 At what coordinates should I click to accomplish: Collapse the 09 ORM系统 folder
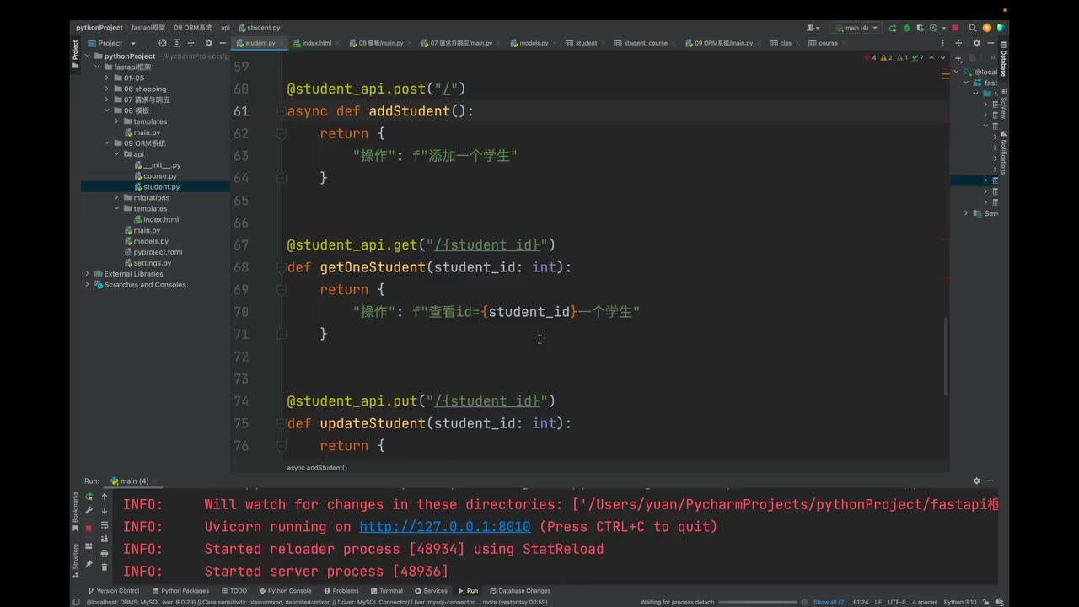coord(107,143)
